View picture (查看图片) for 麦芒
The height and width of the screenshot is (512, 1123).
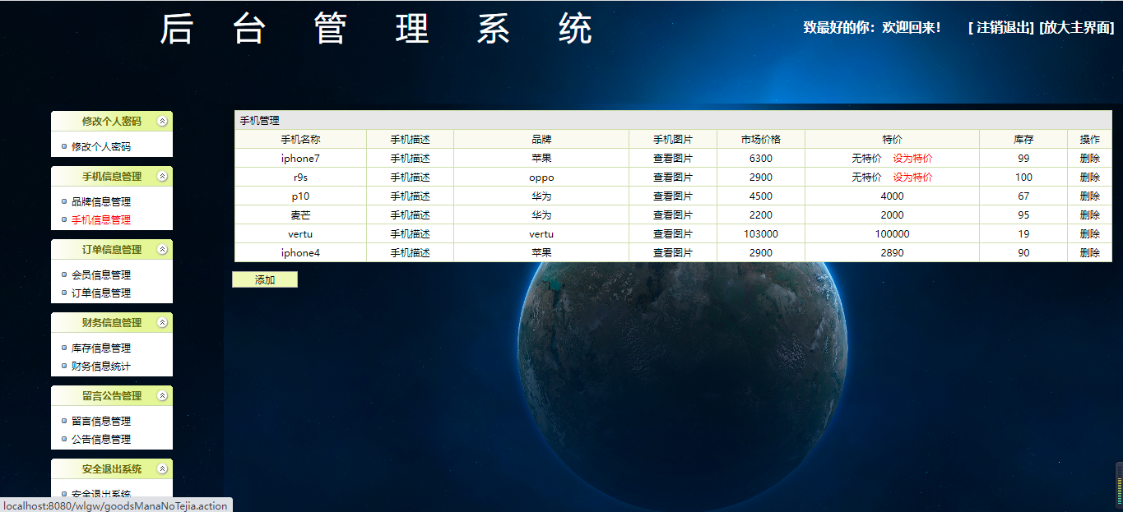[x=673, y=214]
